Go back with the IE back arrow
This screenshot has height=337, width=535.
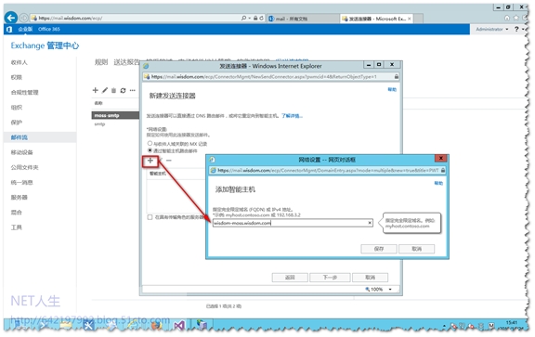11,18
